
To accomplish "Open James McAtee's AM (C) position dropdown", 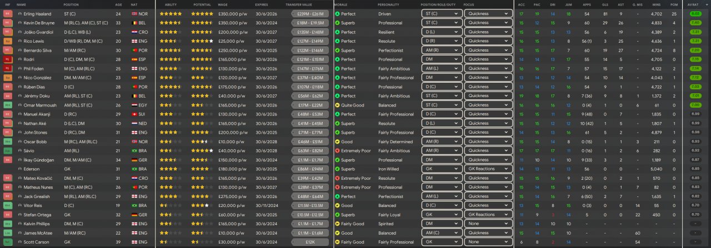I will [x=442, y=233].
